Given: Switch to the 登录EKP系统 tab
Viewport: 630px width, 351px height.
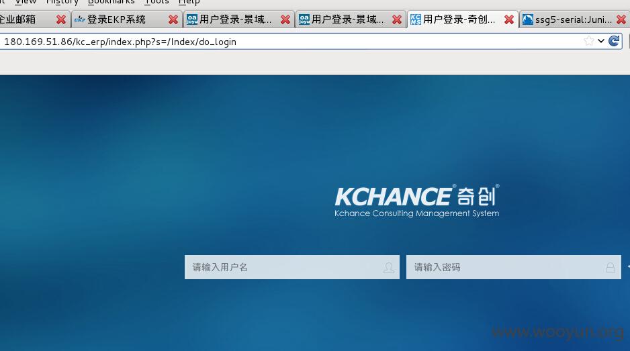Looking at the screenshot, I should (126, 19).
